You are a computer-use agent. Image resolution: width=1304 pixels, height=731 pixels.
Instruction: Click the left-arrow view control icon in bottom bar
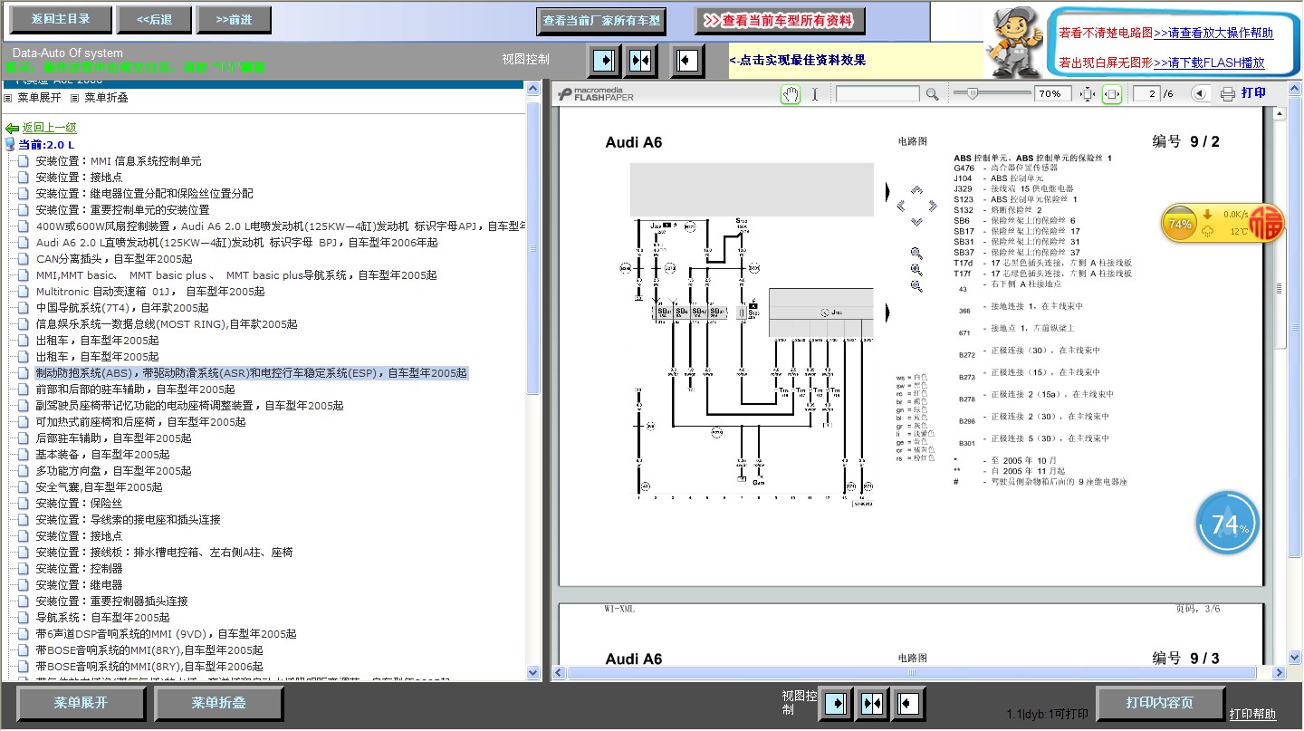click(908, 704)
